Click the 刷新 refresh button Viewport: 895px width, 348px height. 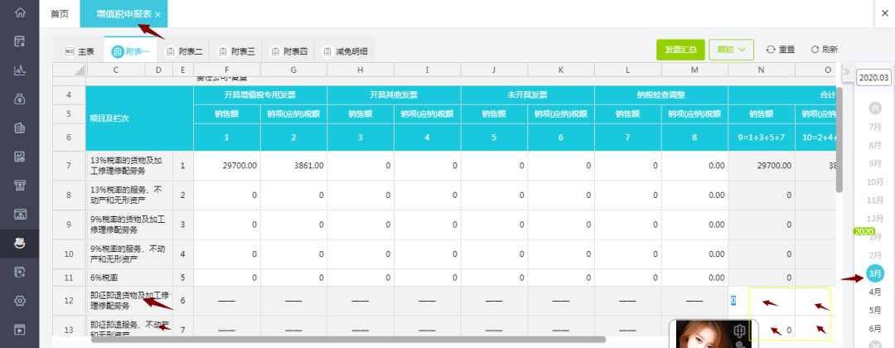coord(824,50)
